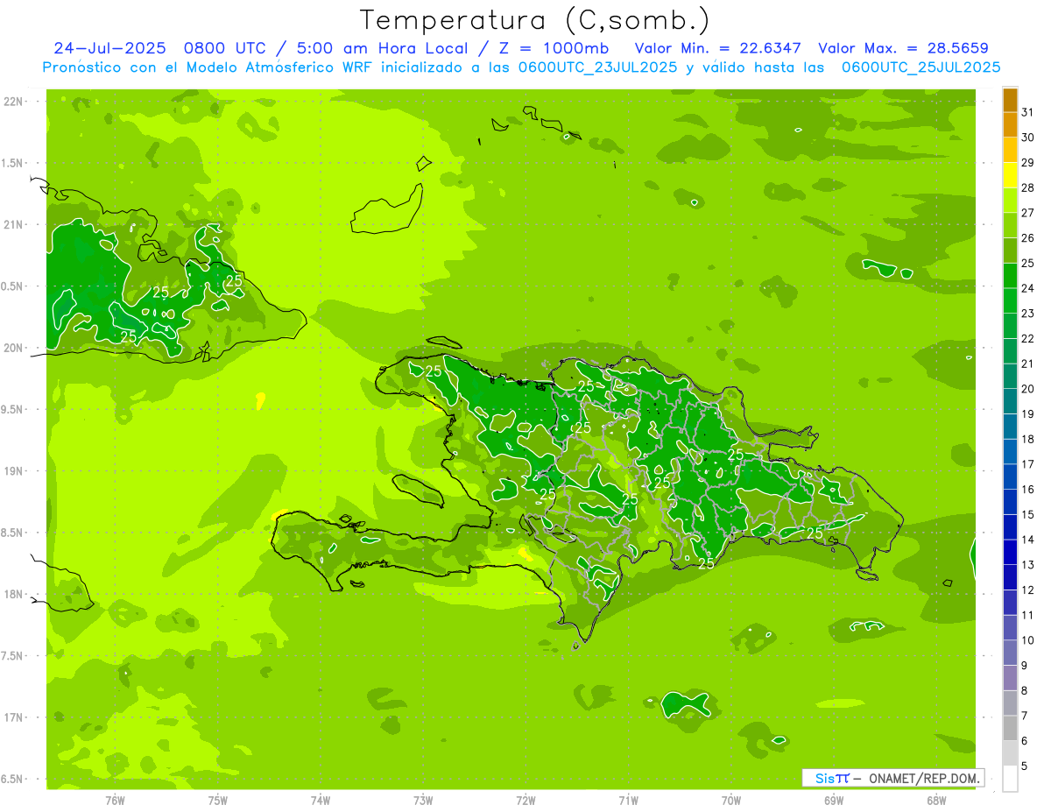Select the date text '24-Jul-2025'
Viewport: 1051px width, 812px height.
[x=109, y=48]
